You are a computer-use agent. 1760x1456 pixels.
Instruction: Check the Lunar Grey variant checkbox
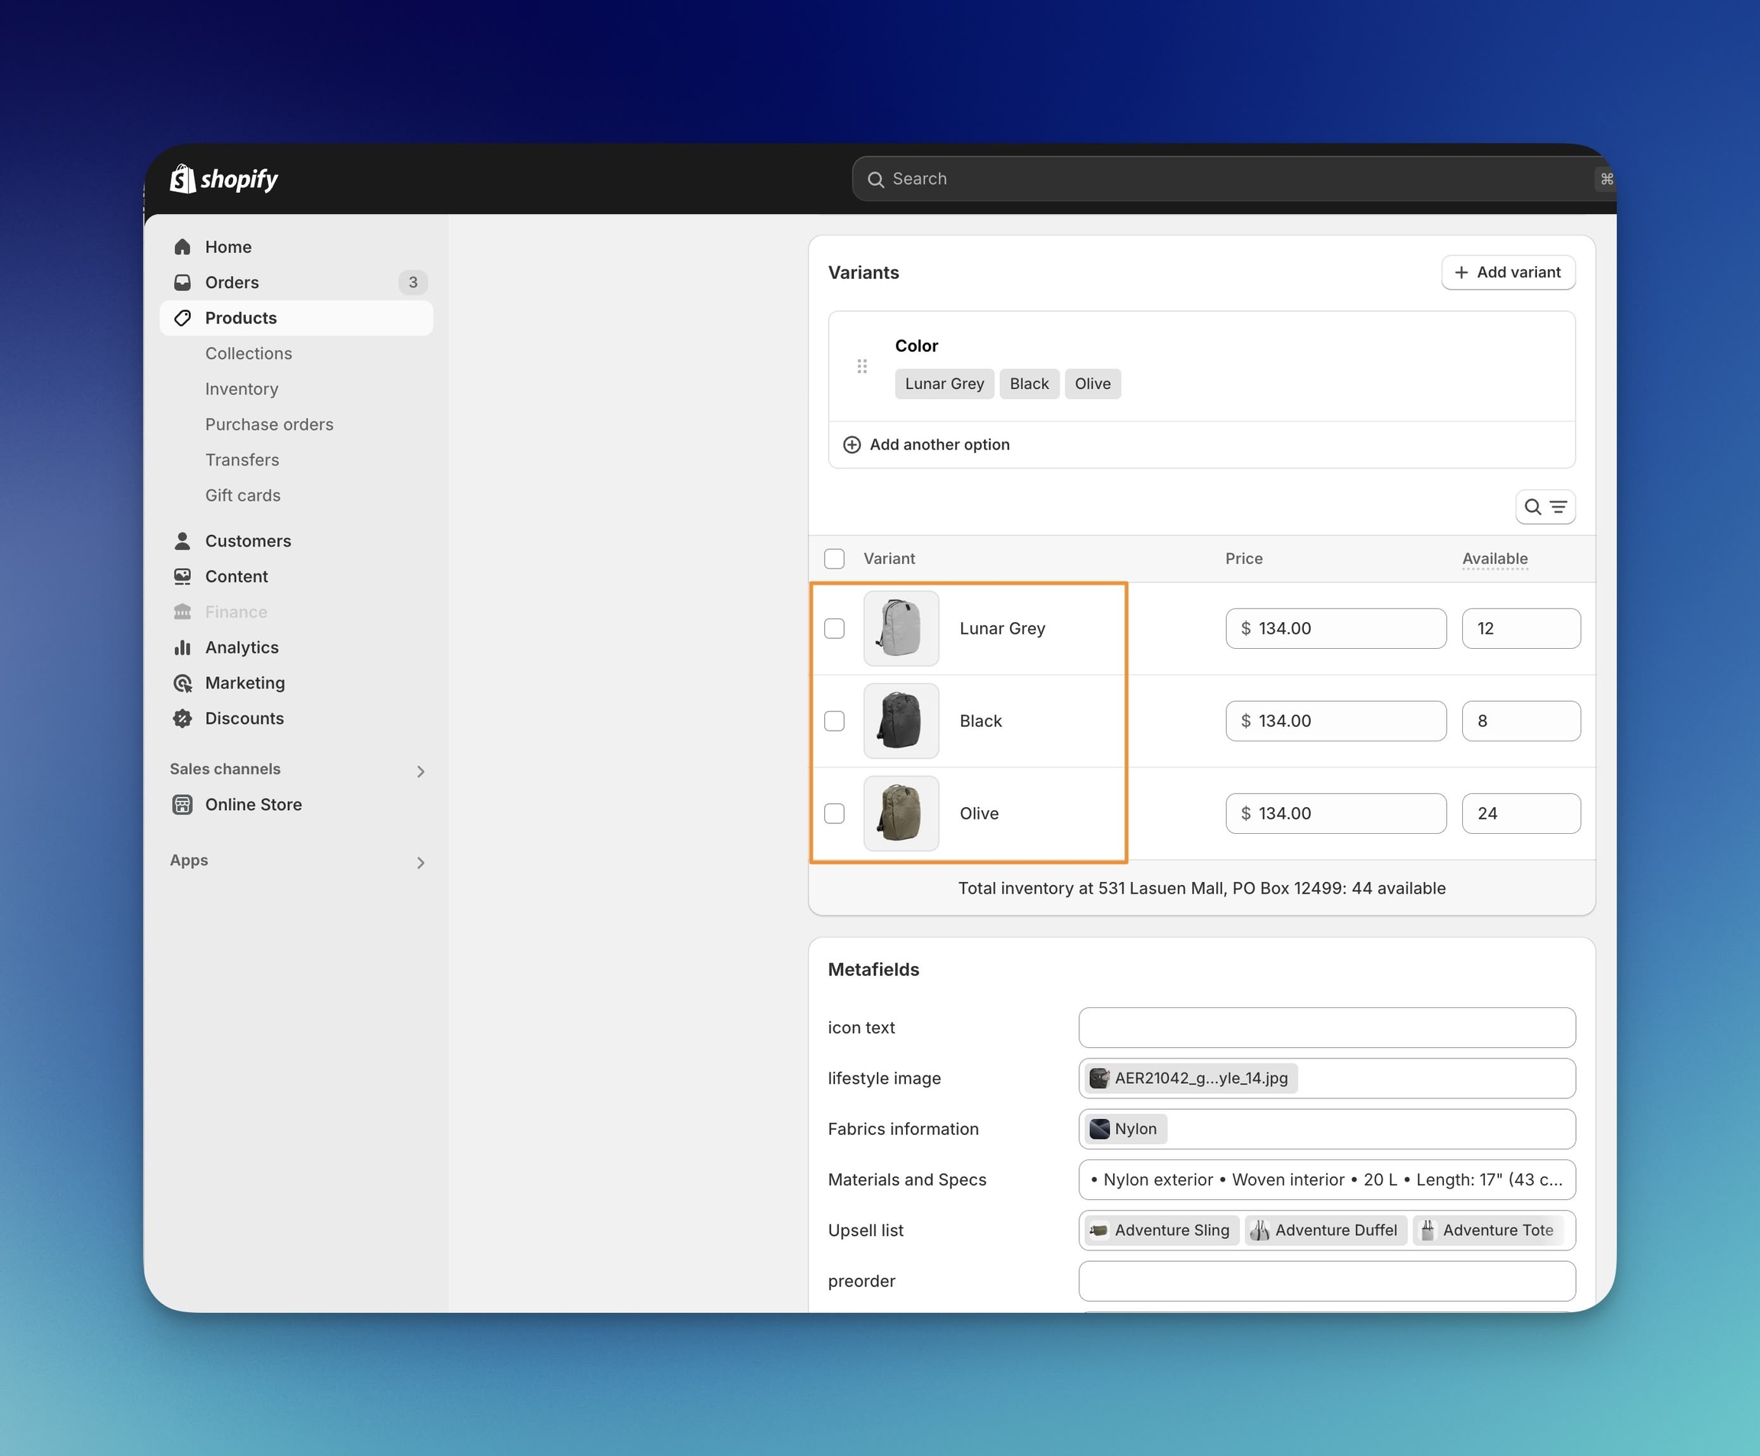[834, 628]
